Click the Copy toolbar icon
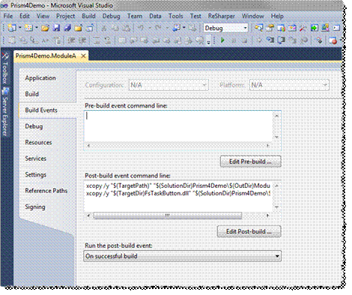Viewport: 352px width, 295px height. click(115, 28)
